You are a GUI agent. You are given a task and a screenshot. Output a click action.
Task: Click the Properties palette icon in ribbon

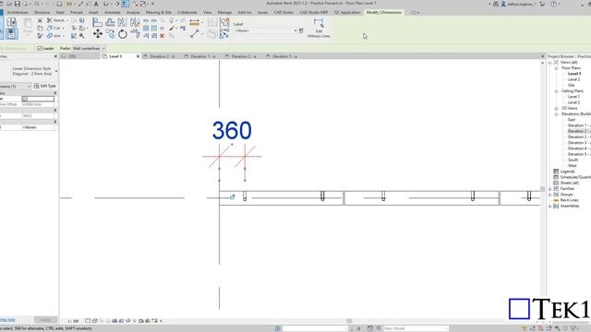click(x=11, y=34)
